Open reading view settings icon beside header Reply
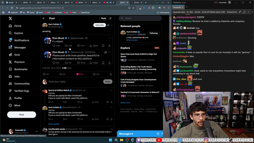The width and height of the screenshot is (254, 143). [110, 18]
